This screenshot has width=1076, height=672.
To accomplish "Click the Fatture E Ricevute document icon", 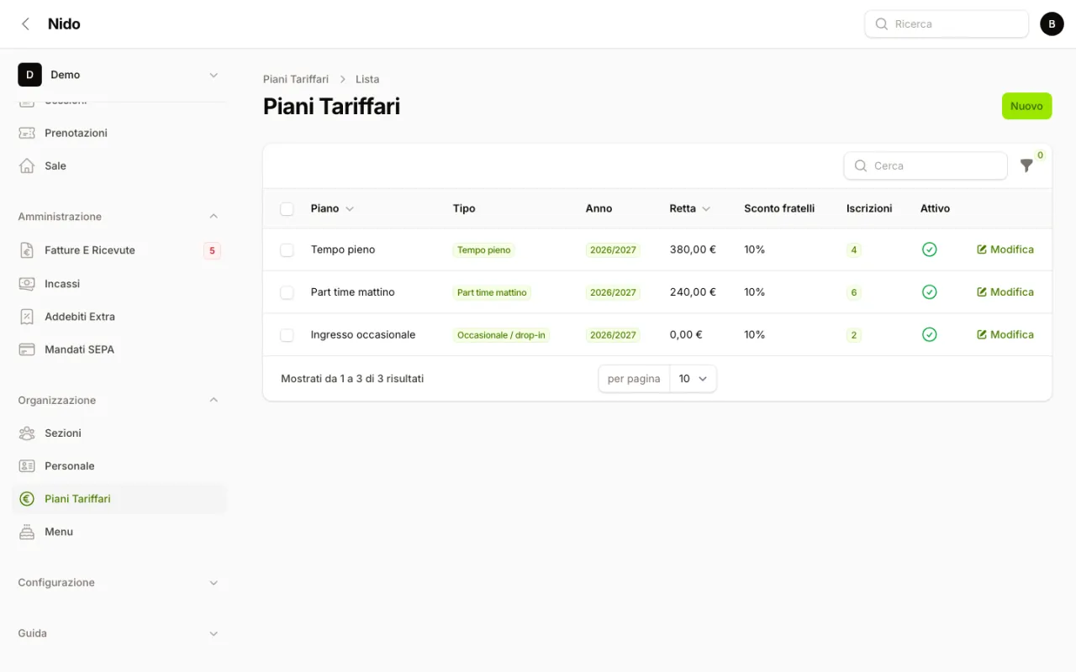I will [x=27, y=250].
